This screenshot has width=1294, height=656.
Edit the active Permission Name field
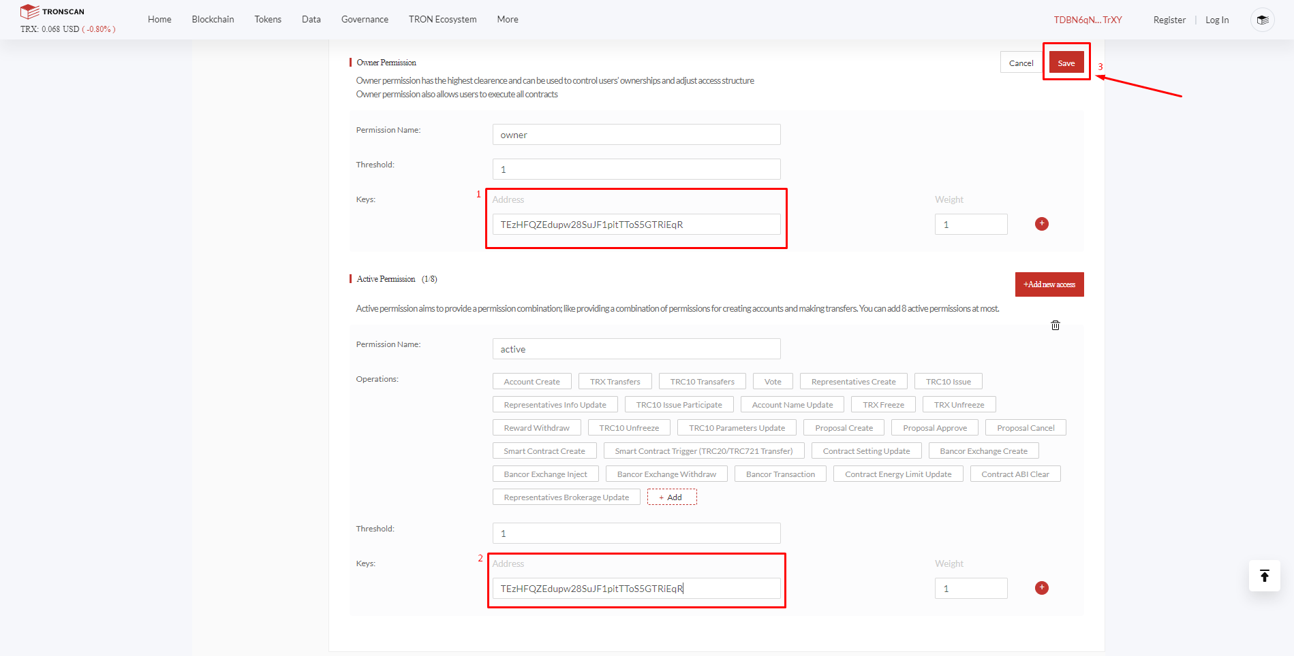[636, 349]
